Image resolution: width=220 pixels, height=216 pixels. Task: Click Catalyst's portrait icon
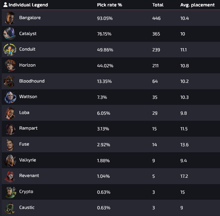(10, 34)
